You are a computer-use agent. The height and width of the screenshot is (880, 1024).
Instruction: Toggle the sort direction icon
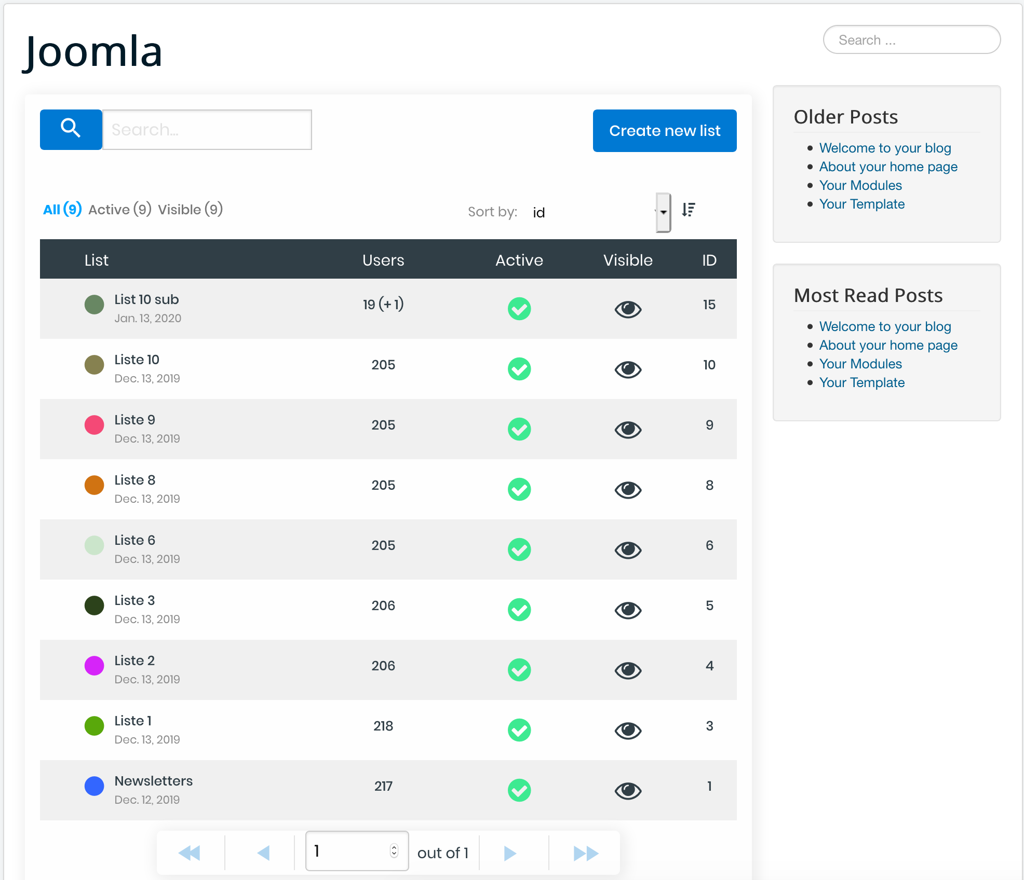tap(689, 210)
